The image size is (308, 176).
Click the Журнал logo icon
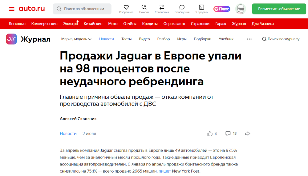[11, 39]
